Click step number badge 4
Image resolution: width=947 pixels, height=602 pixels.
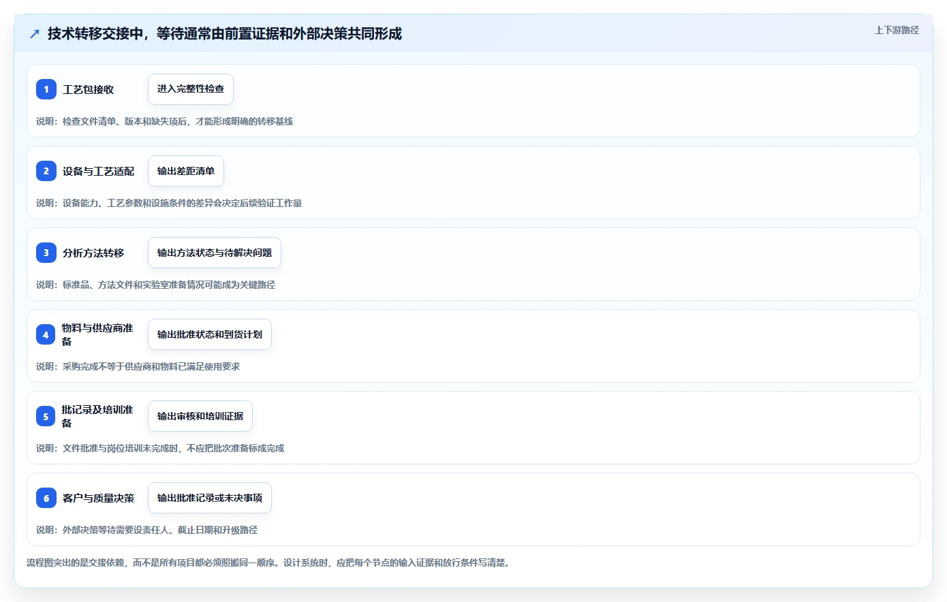[x=46, y=334]
